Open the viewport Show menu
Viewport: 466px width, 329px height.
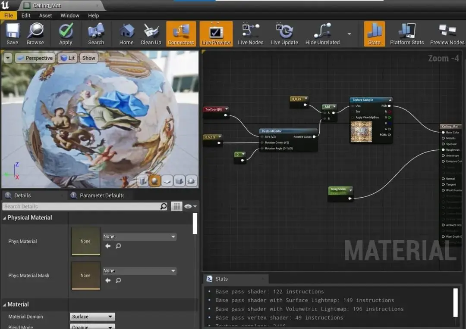[88, 58]
